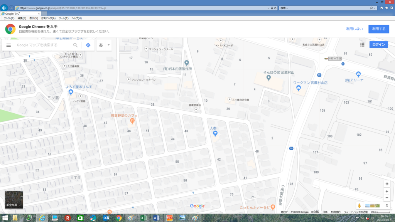Open the Store app on the taskbar

tap(80, 218)
